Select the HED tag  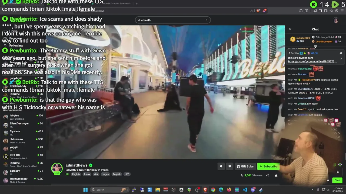point(127,174)
